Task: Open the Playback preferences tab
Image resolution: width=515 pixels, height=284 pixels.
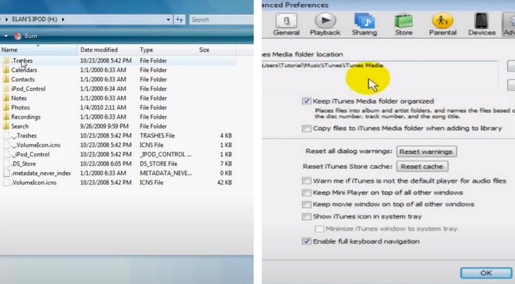Action: tap(325, 24)
